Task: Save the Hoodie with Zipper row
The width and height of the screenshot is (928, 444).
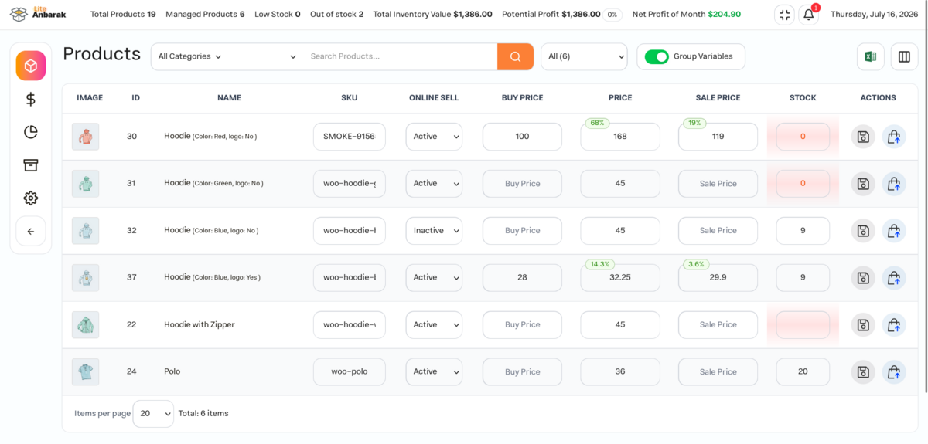Action: pos(863,325)
